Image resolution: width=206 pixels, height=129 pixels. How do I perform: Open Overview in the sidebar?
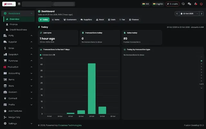pos(19,19)
